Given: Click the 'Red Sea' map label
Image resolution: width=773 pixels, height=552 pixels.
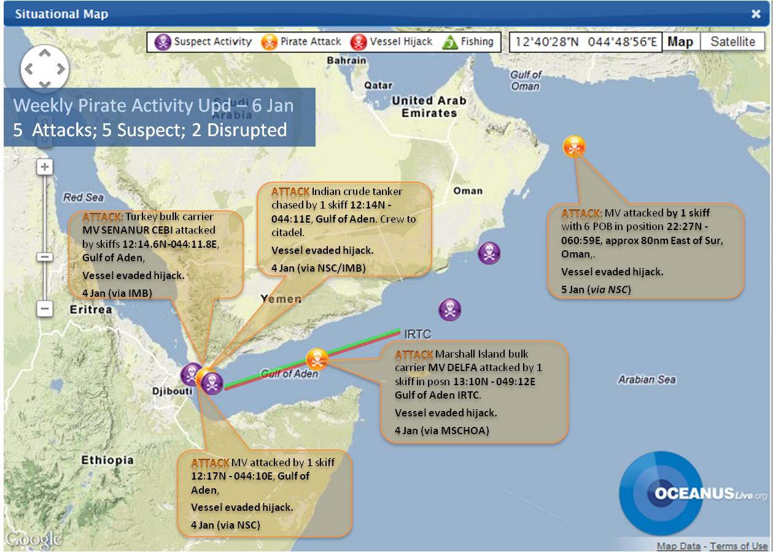Looking at the screenshot, I should click(84, 197).
